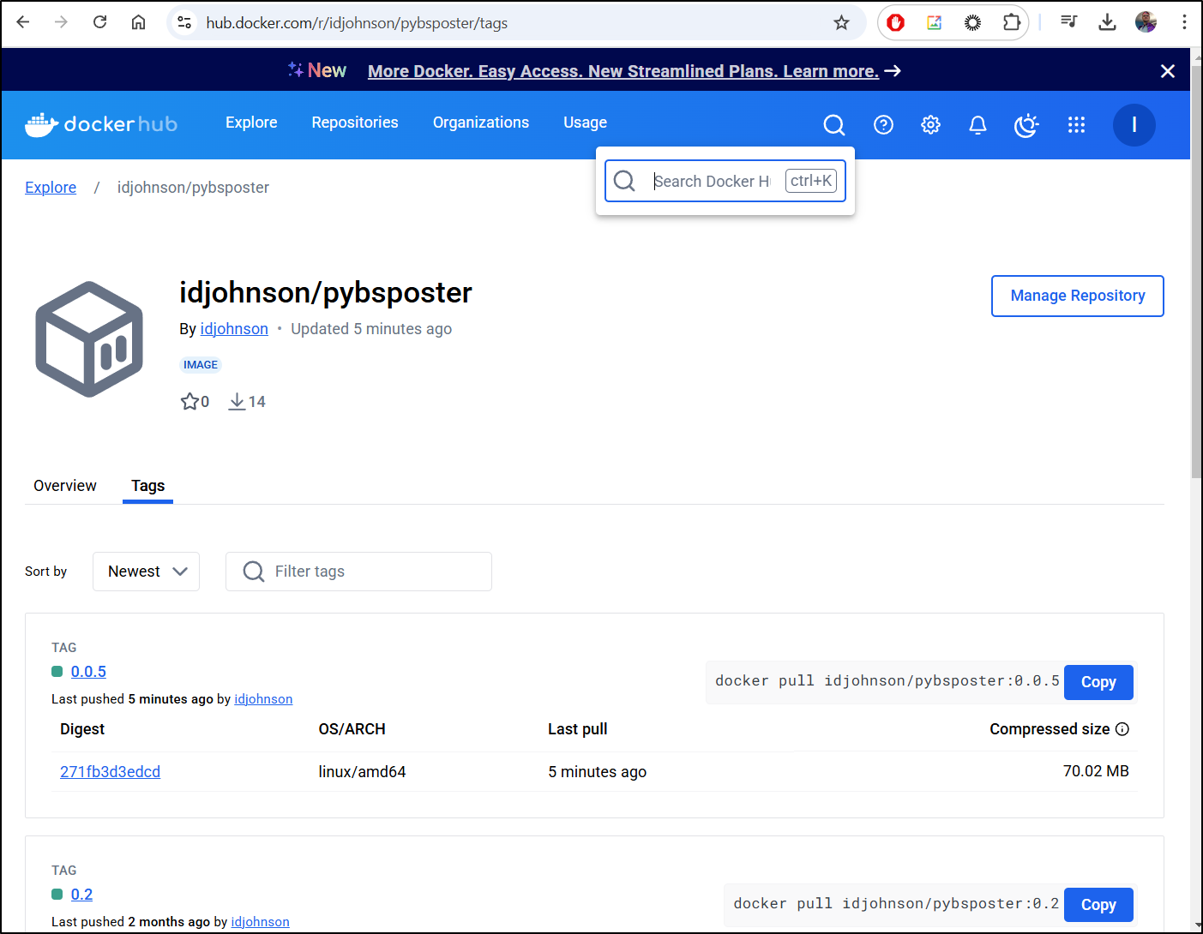This screenshot has width=1203, height=934.
Task: Open the browser extensions puzzle icon
Action: click(1012, 23)
